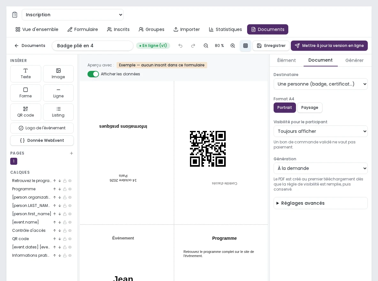Image resolution: width=378 pixels, height=281 pixels.
Task: Go back to Documents list
Action: pos(30,46)
